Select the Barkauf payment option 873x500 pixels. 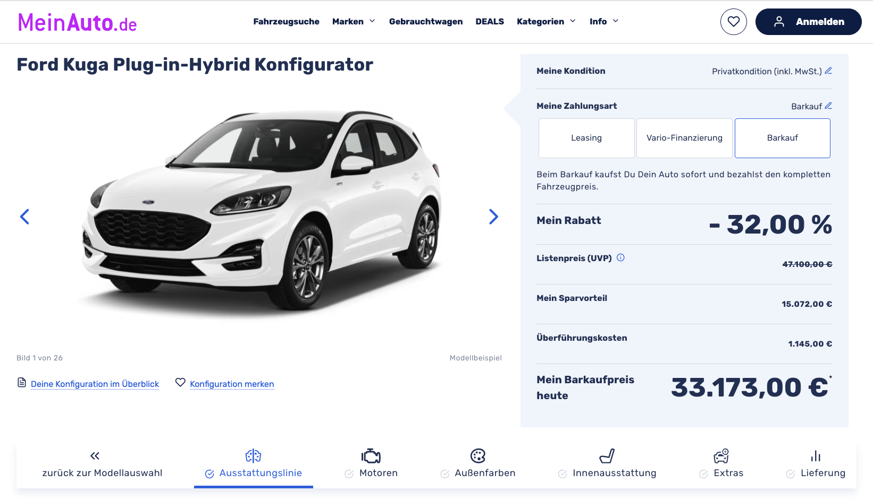click(x=782, y=138)
